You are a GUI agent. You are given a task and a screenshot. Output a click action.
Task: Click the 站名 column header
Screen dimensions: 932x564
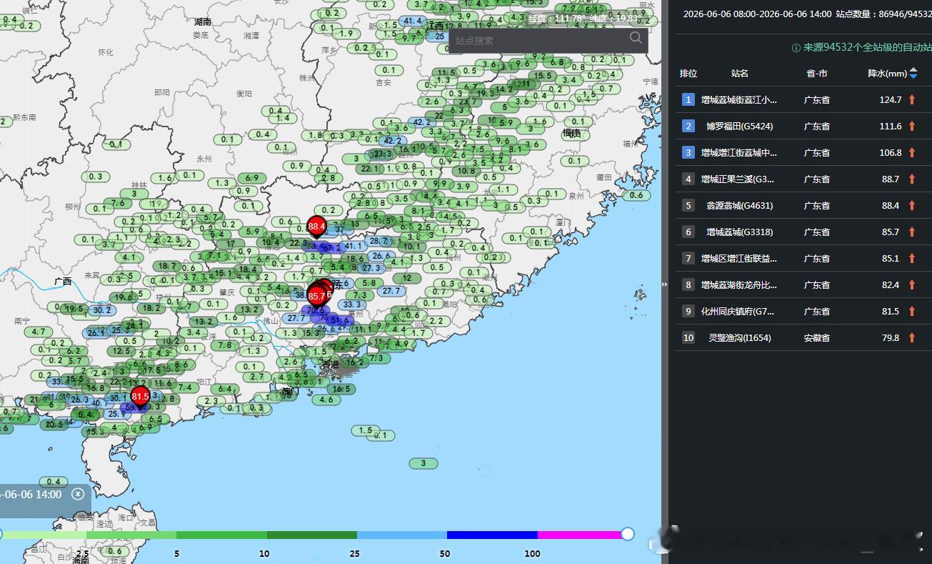click(739, 74)
